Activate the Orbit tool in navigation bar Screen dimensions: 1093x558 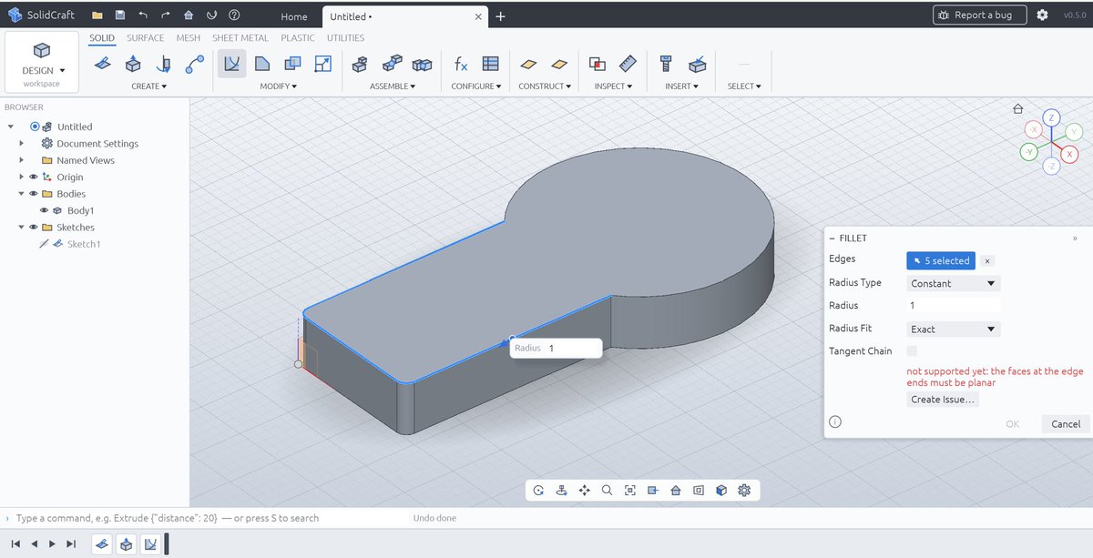click(x=538, y=490)
